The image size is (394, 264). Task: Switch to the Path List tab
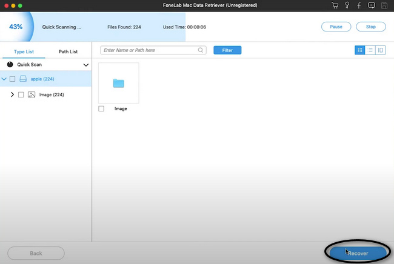[68, 51]
